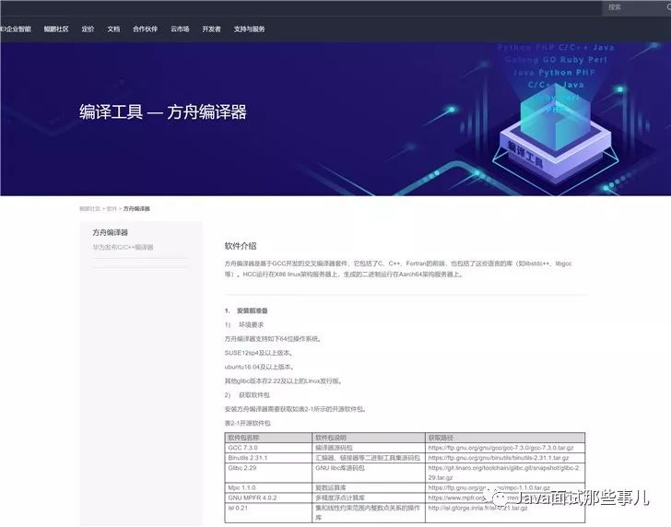The width and height of the screenshot is (671, 527).
Task: Open the 云市场 navigation item
Action: pos(180,29)
